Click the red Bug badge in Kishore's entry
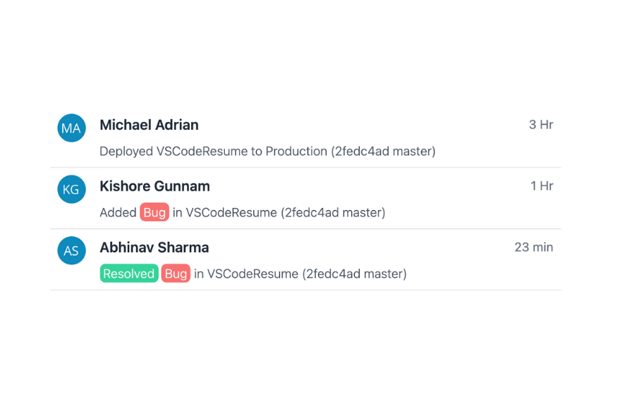 click(154, 212)
